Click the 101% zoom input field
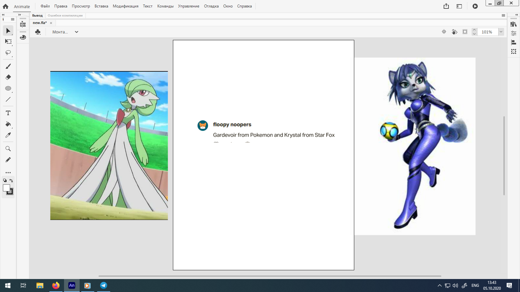This screenshot has height=292, width=520. [x=487, y=32]
